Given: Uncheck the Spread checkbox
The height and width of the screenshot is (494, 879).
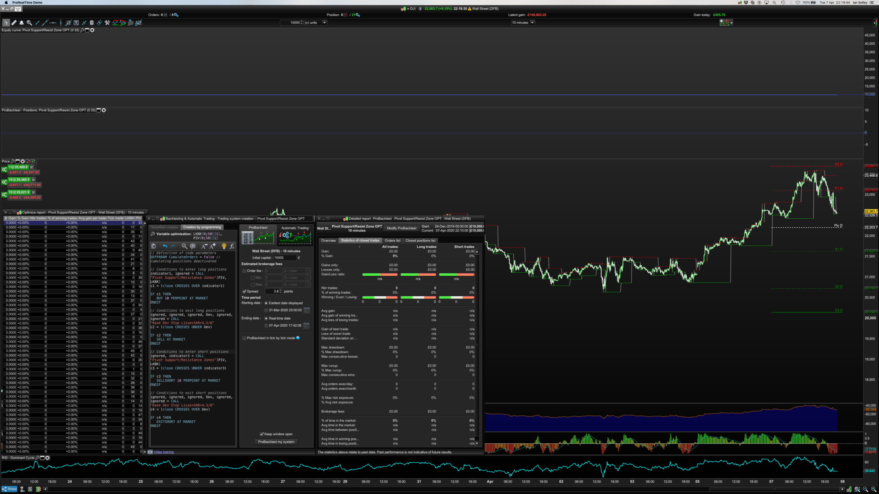Looking at the screenshot, I should click(x=244, y=291).
